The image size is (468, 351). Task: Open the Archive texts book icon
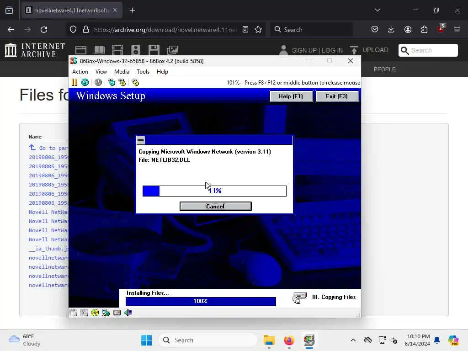click(x=99, y=50)
